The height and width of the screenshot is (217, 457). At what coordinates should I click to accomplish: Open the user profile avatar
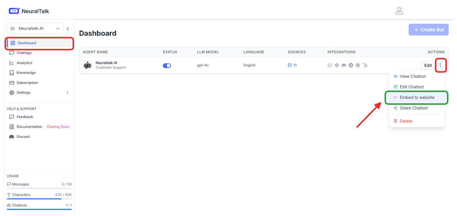[399, 11]
